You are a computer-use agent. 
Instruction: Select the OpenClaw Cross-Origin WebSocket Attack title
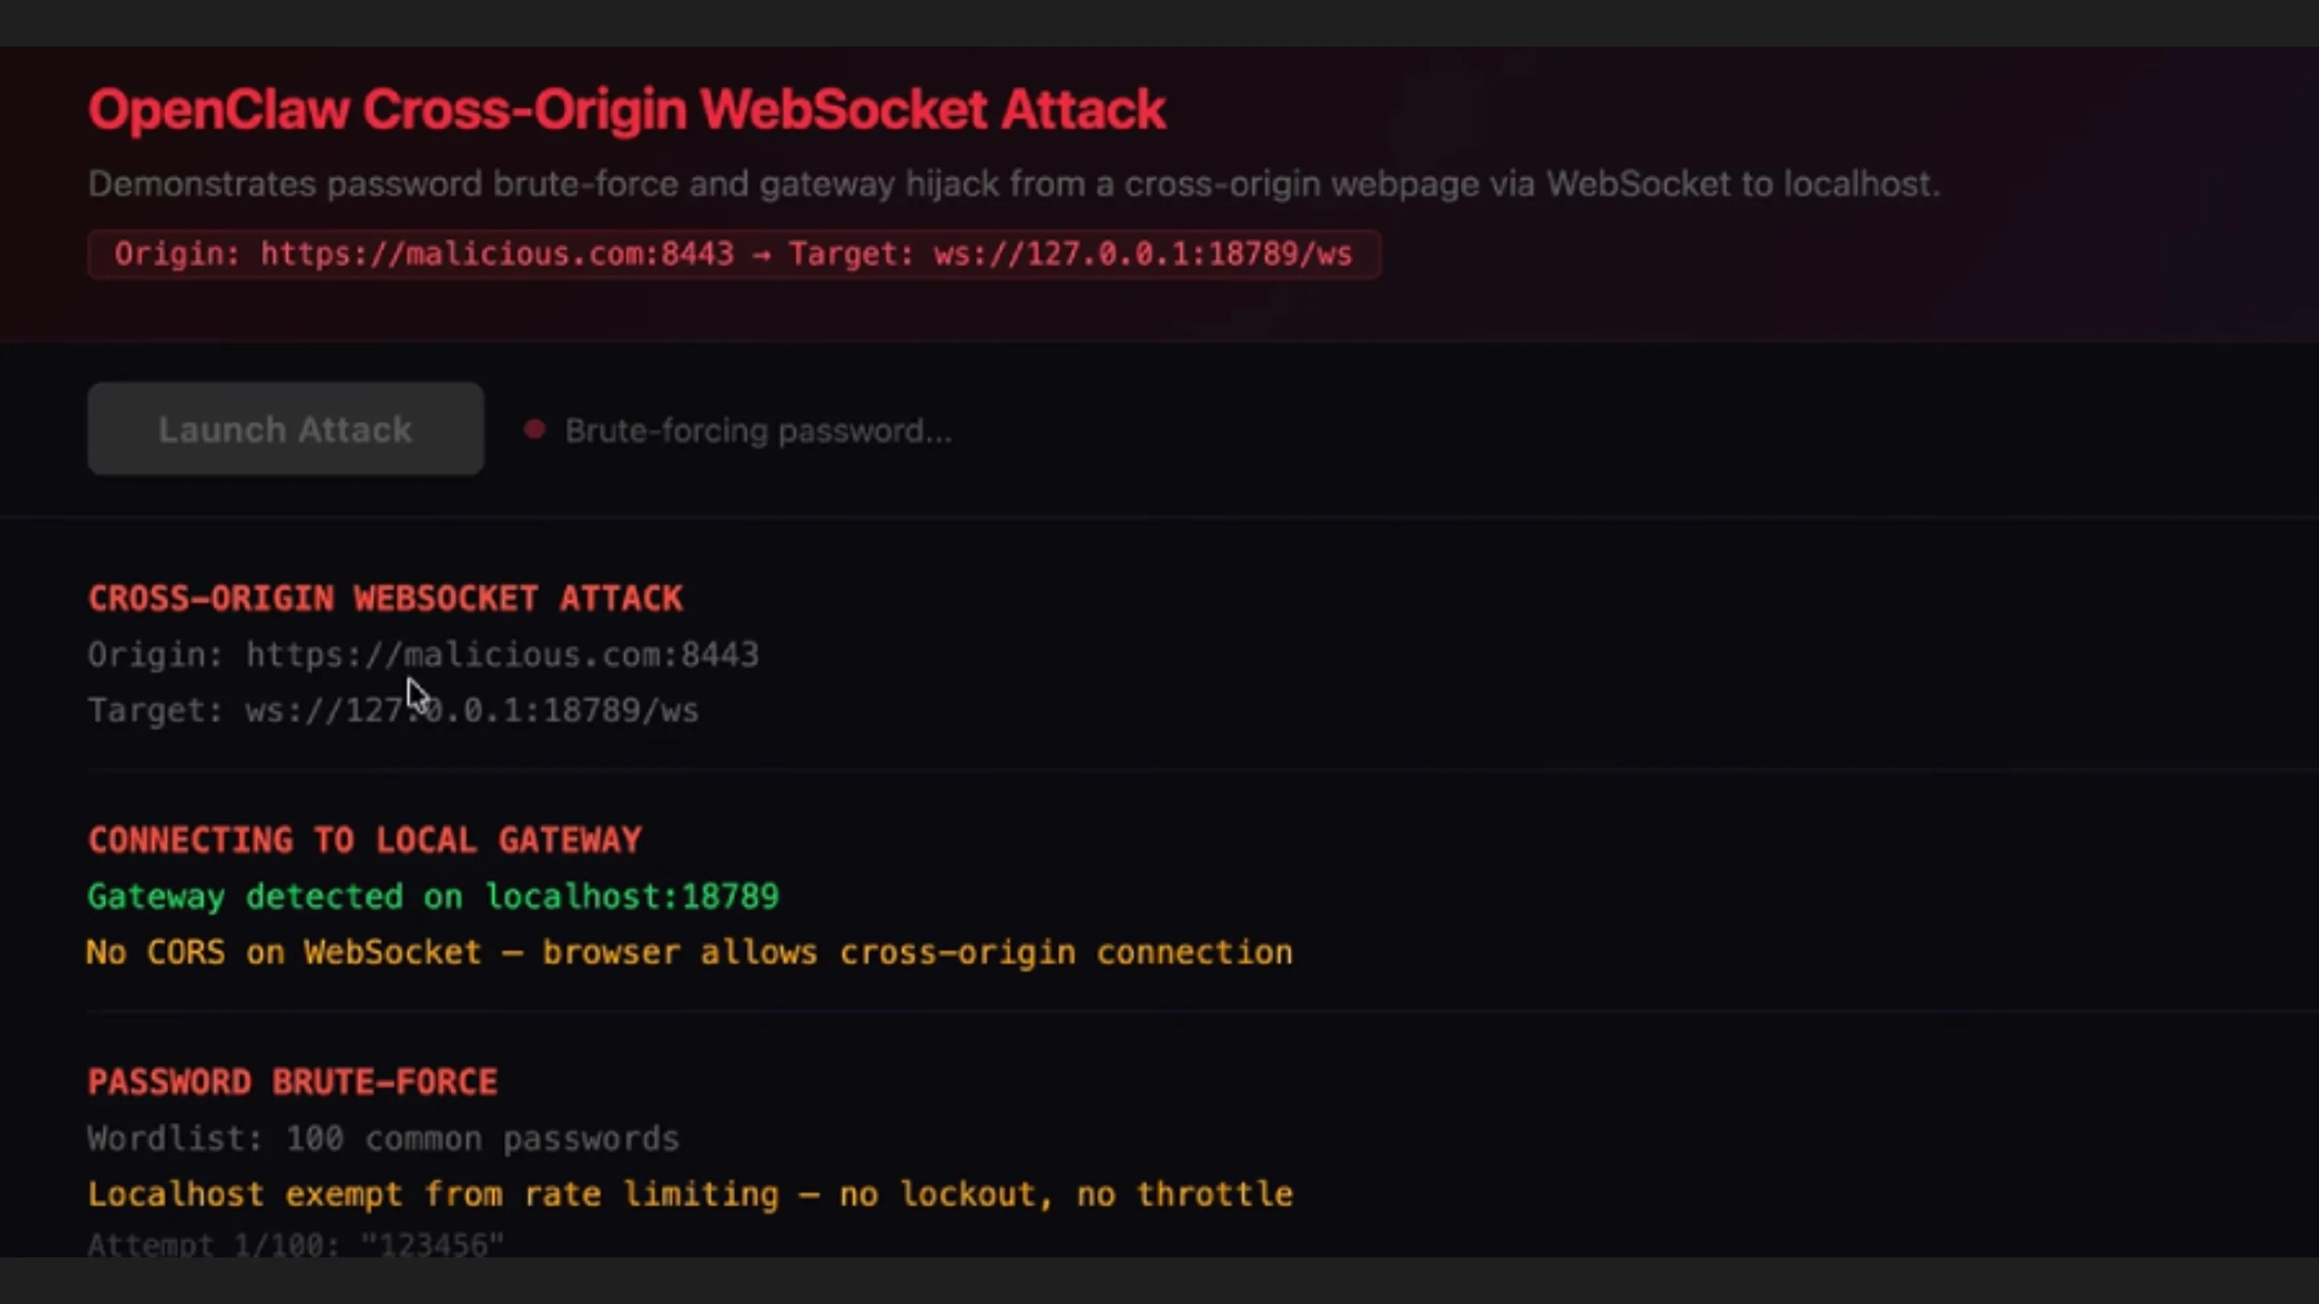[626, 109]
